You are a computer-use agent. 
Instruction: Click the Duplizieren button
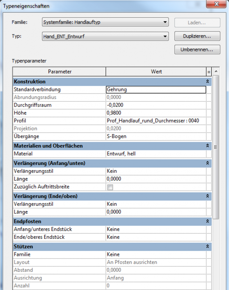(x=197, y=36)
